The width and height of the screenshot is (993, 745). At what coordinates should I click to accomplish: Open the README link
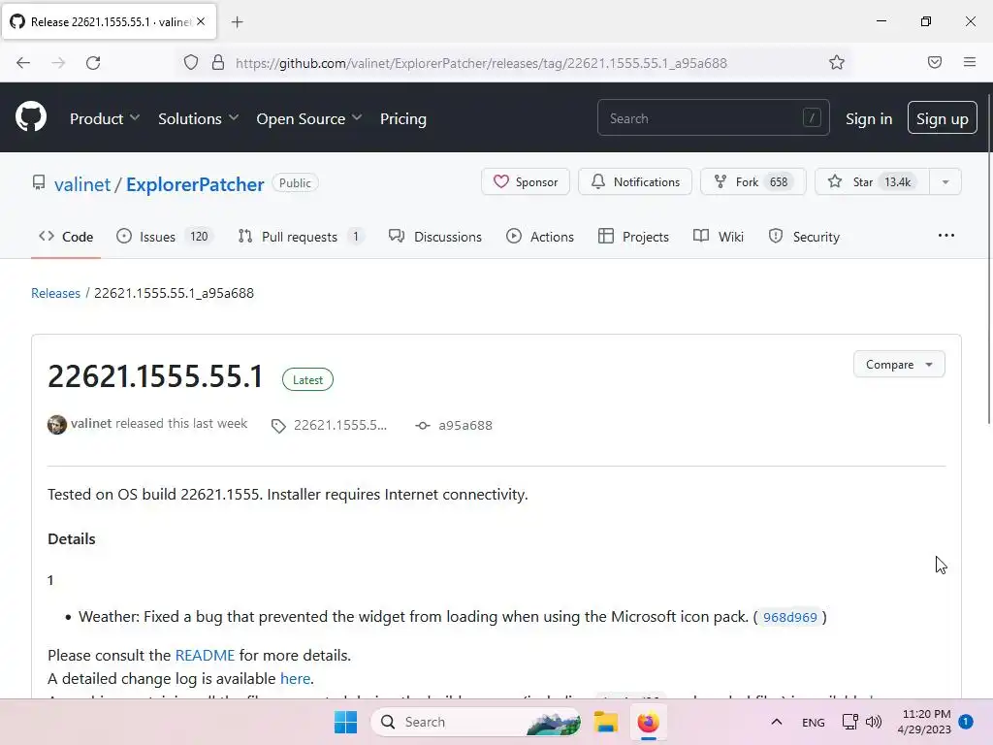(x=205, y=655)
